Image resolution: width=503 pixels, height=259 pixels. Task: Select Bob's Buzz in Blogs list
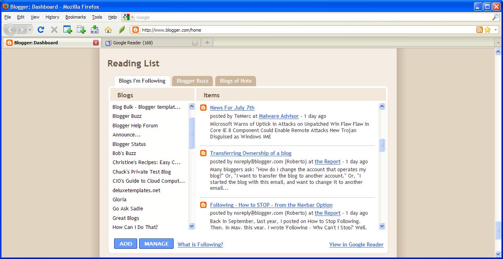point(124,153)
